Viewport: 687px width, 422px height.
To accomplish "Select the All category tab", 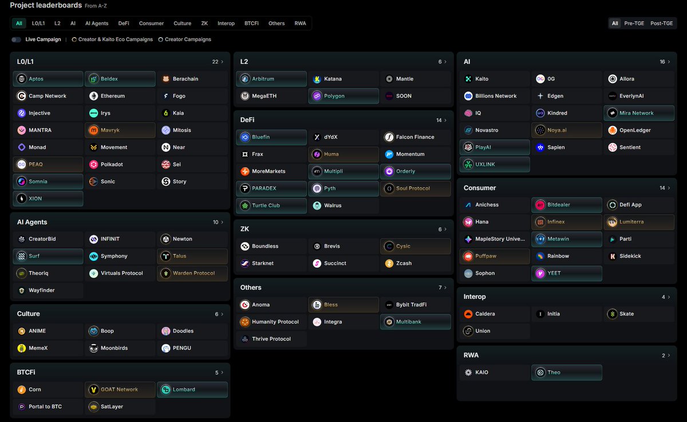I will (x=19, y=23).
